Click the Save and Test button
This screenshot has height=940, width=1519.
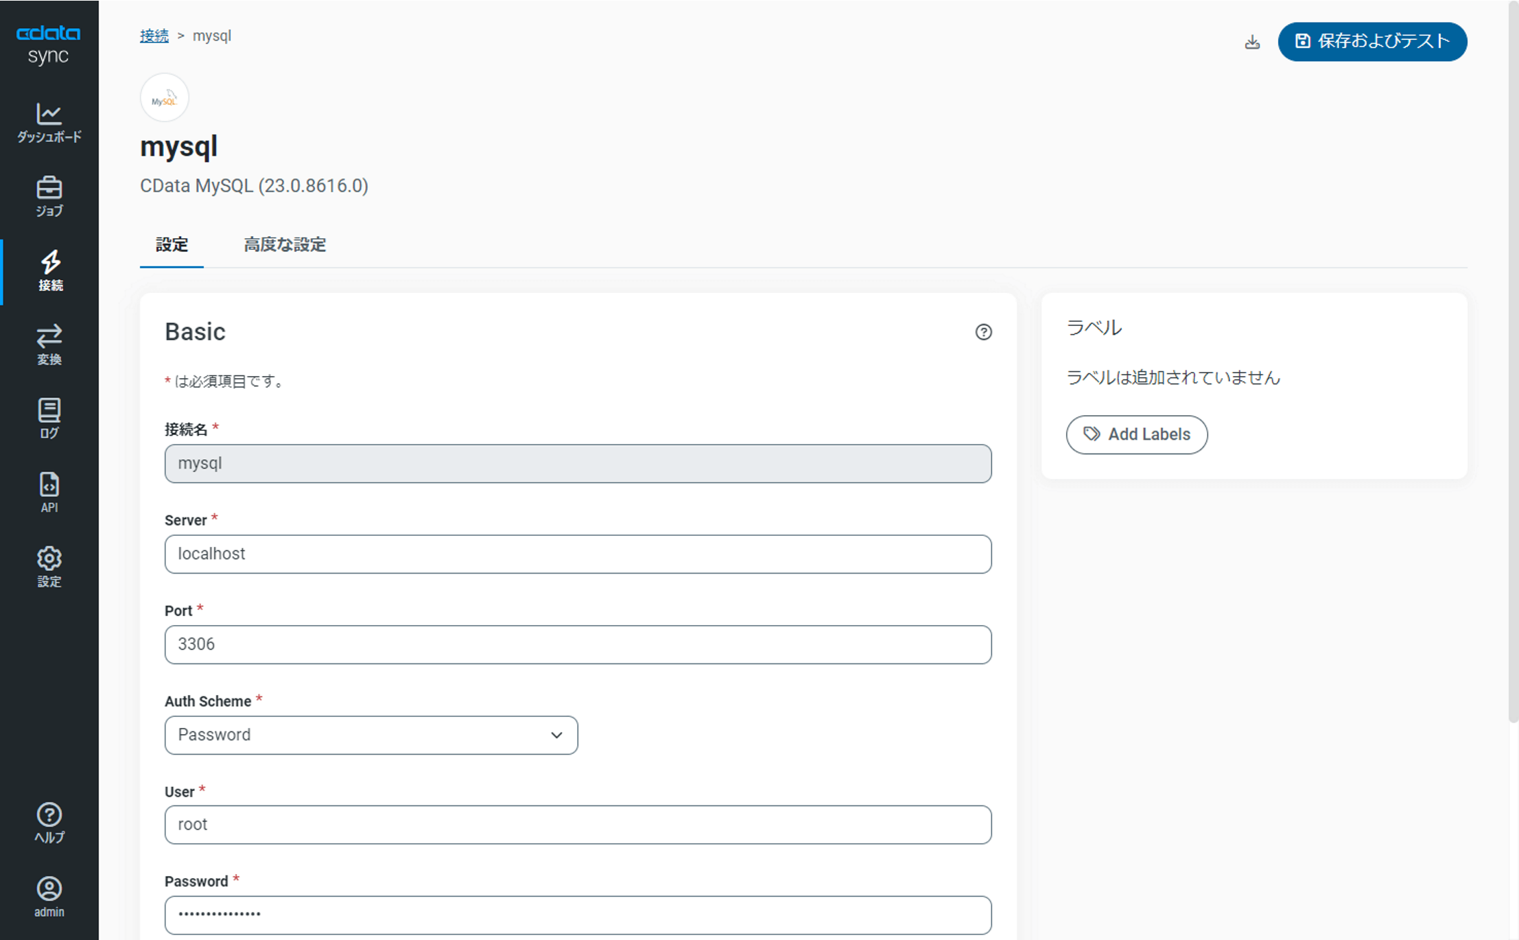pyautogui.click(x=1372, y=42)
